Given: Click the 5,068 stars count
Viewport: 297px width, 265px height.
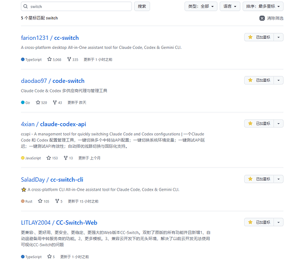Looking at the screenshot, I should [x=57, y=59].
